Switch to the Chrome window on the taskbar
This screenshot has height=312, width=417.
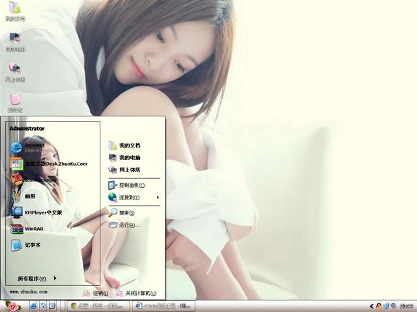(98, 305)
